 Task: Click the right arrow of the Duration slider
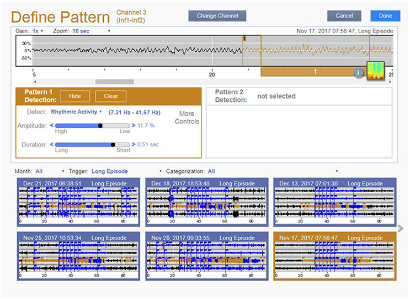(x=134, y=144)
